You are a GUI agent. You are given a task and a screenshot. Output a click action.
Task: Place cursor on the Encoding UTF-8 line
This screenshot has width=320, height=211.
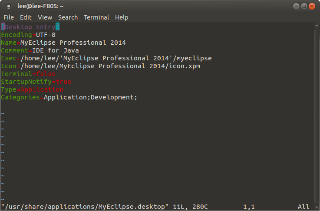click(x=28, y=35)
